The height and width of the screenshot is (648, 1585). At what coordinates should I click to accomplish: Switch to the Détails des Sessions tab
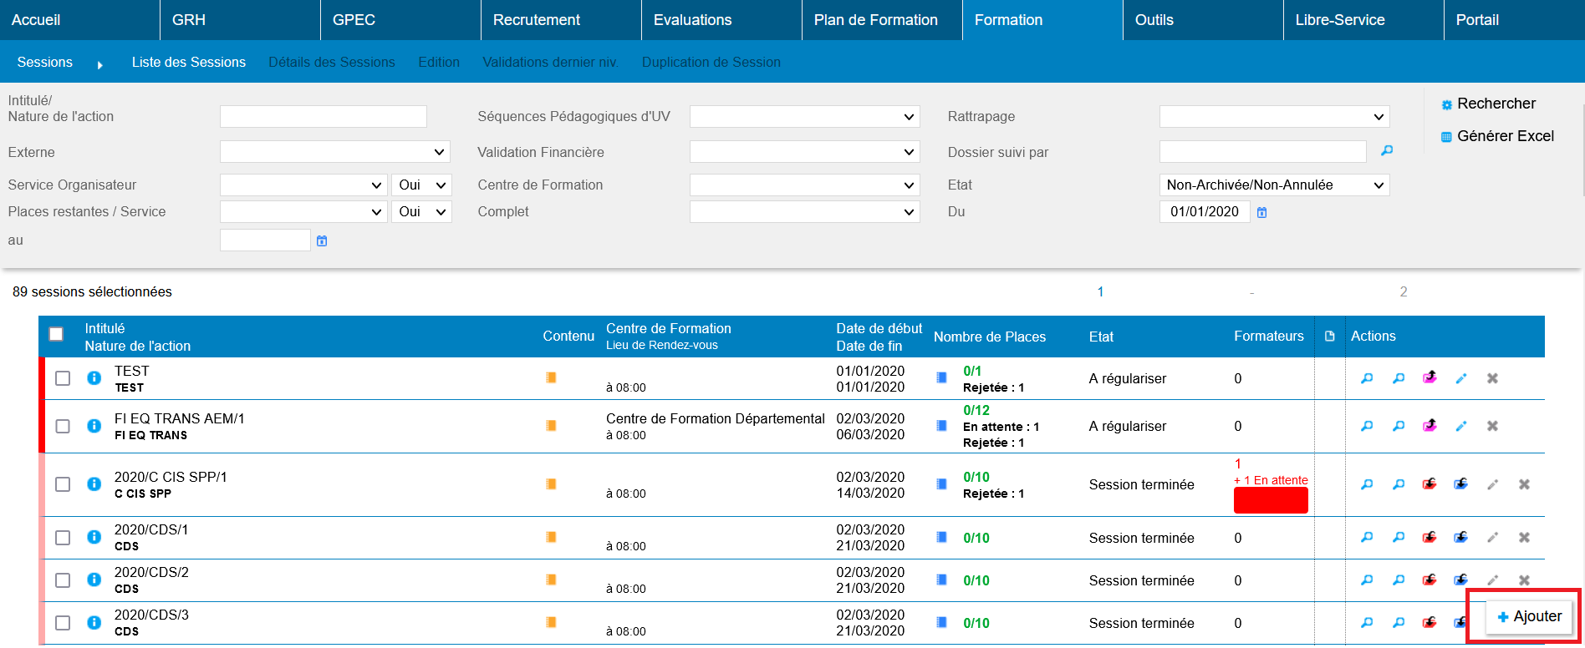[x=331, y=63]
